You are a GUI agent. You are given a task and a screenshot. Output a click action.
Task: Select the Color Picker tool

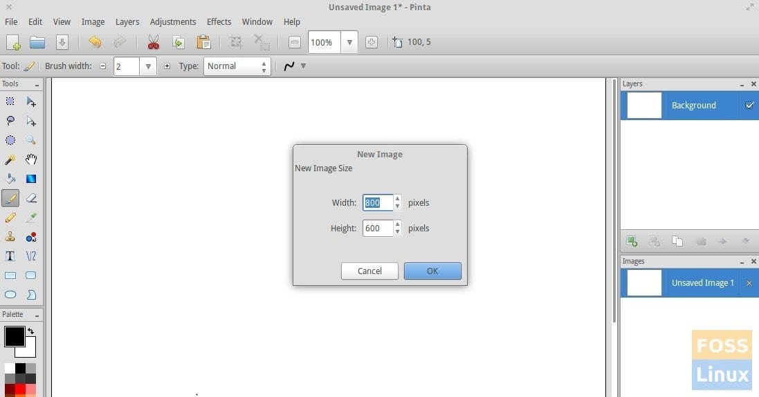tap(31, 217)
